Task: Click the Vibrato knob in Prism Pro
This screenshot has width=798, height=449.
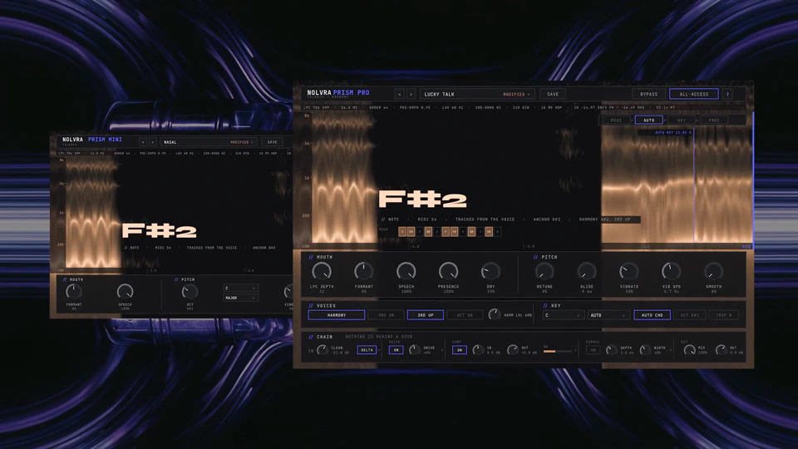Action: click(629, 271)
